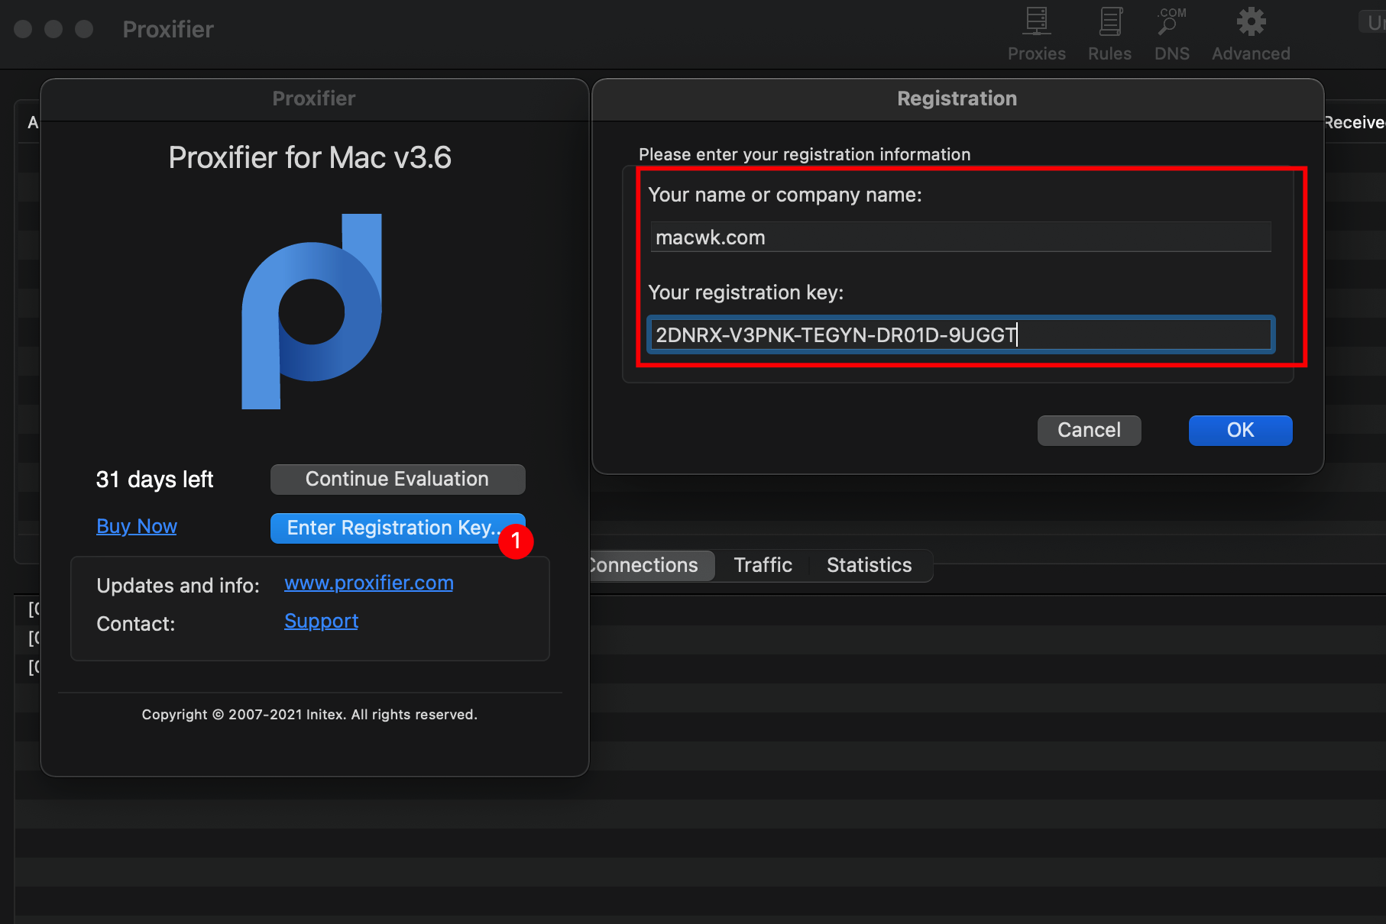Open the Rules toolbar icon
The image size is (1386, 924).
(1109, 34)
